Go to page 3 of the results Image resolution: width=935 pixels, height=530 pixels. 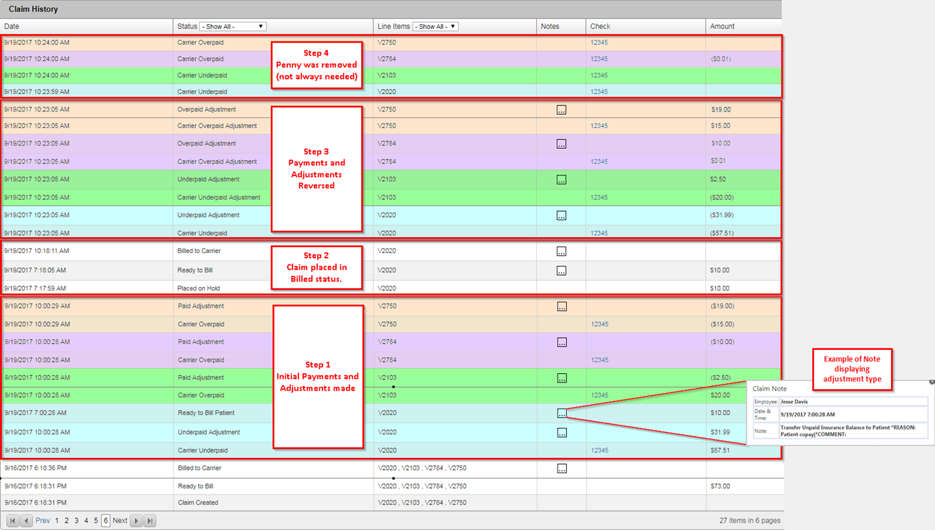[76, 521]
